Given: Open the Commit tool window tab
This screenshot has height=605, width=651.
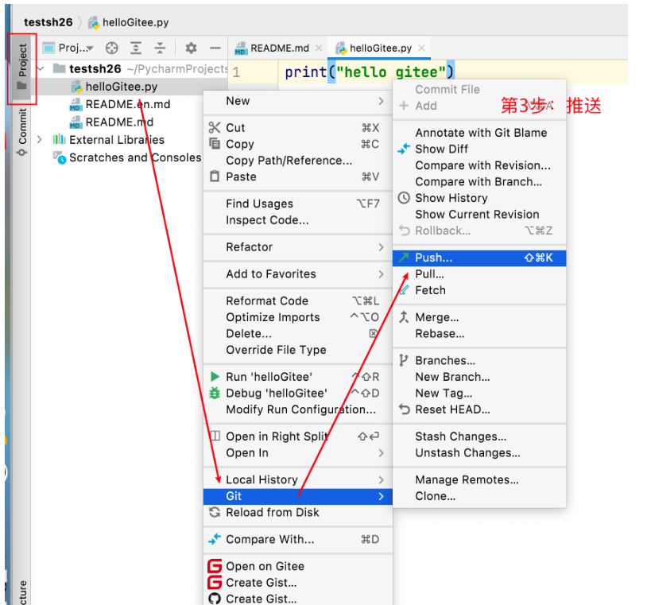Looking at the screenshot, I should [22, 132].
